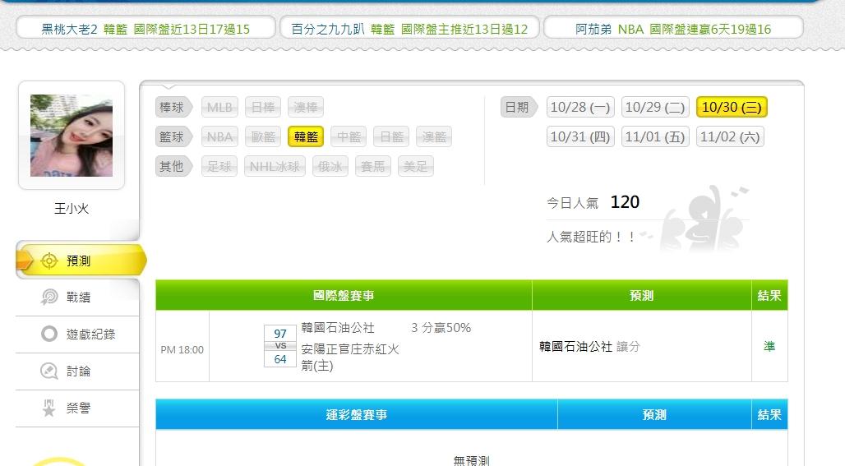
Task: Select the 足球 filter
Action: pos(219,167)
